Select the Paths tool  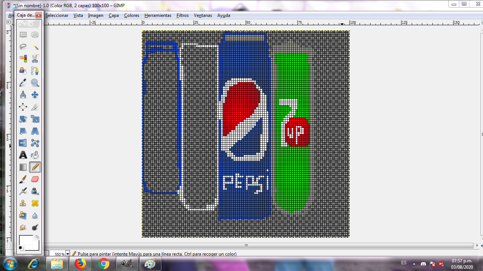click(x=35, y=71)
